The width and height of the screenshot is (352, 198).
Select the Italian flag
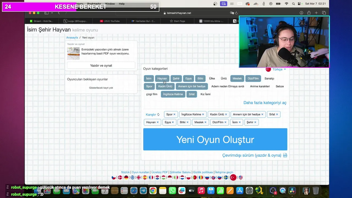[x=176, y=177]
